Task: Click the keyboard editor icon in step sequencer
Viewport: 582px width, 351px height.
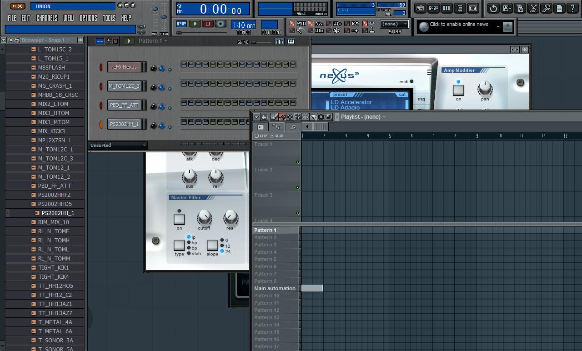Action: pyautogui.click(x=291, y=42)
